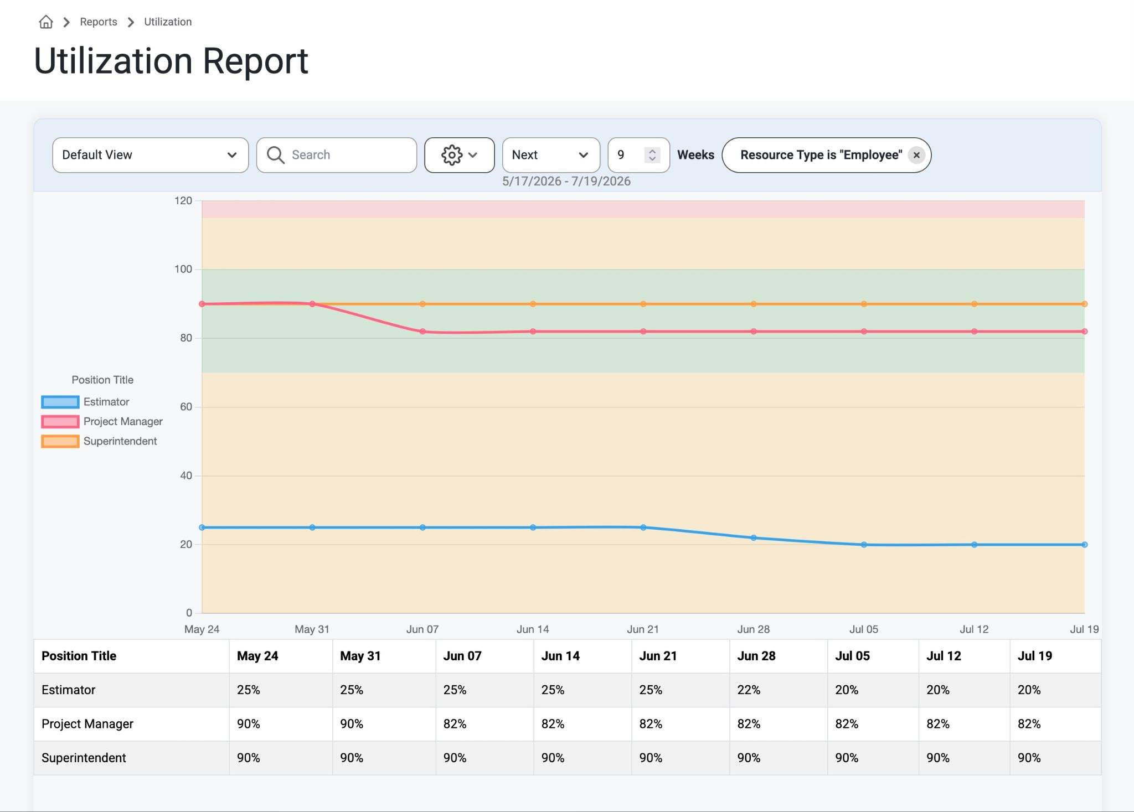Go to the home page via the house icon
This screenshot has height=812, width=1134.
coord(46,22)
